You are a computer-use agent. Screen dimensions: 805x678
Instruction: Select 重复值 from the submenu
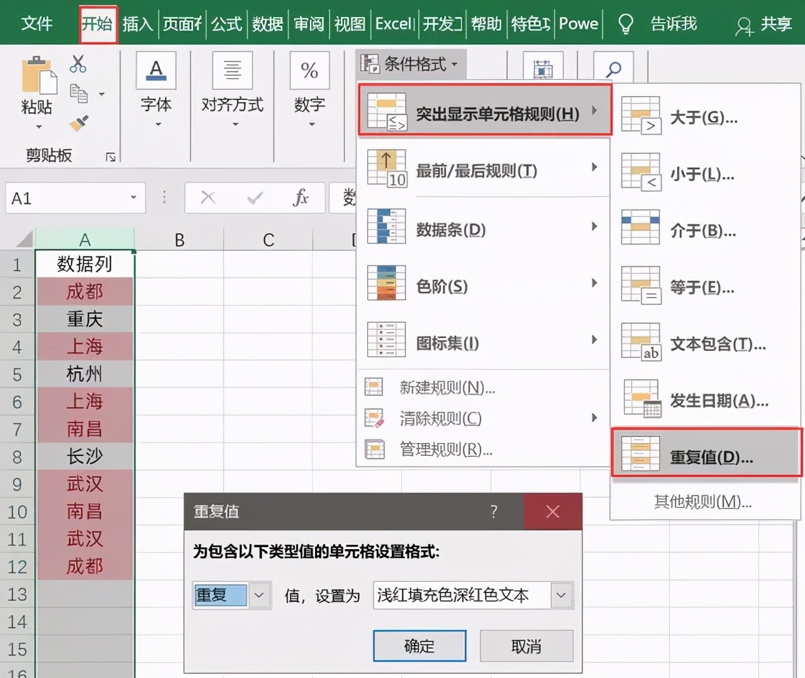[x=711, y=457]
